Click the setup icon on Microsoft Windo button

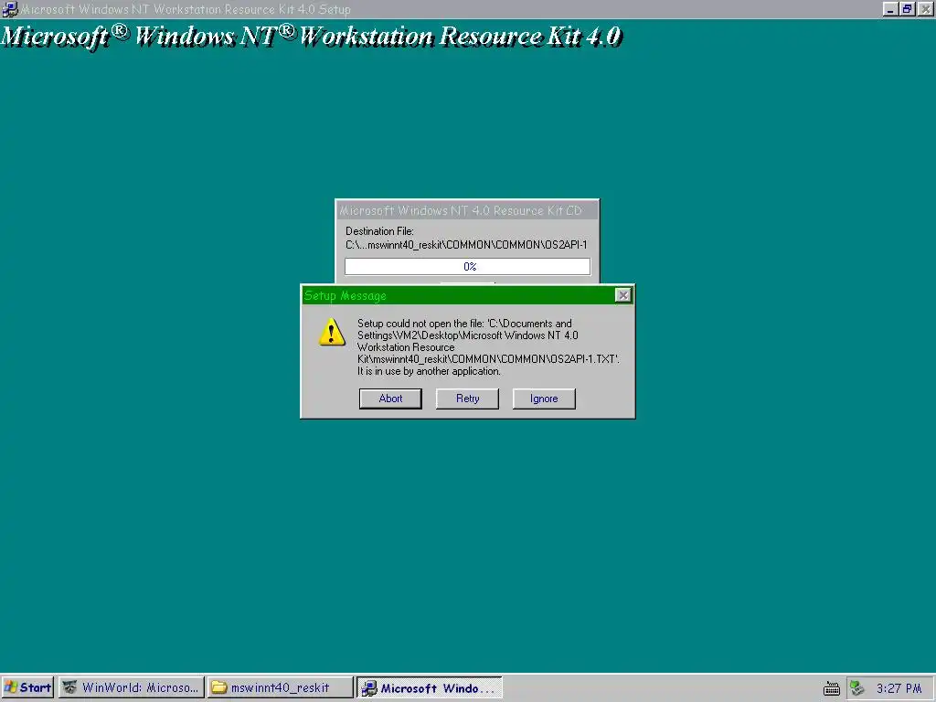tap(369, 688)
